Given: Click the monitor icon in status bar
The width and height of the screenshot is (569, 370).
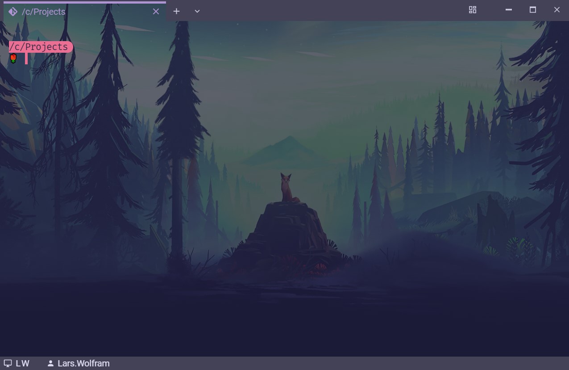Looking at the screenshot, I should pyautogui.click(x=8, y=364).
